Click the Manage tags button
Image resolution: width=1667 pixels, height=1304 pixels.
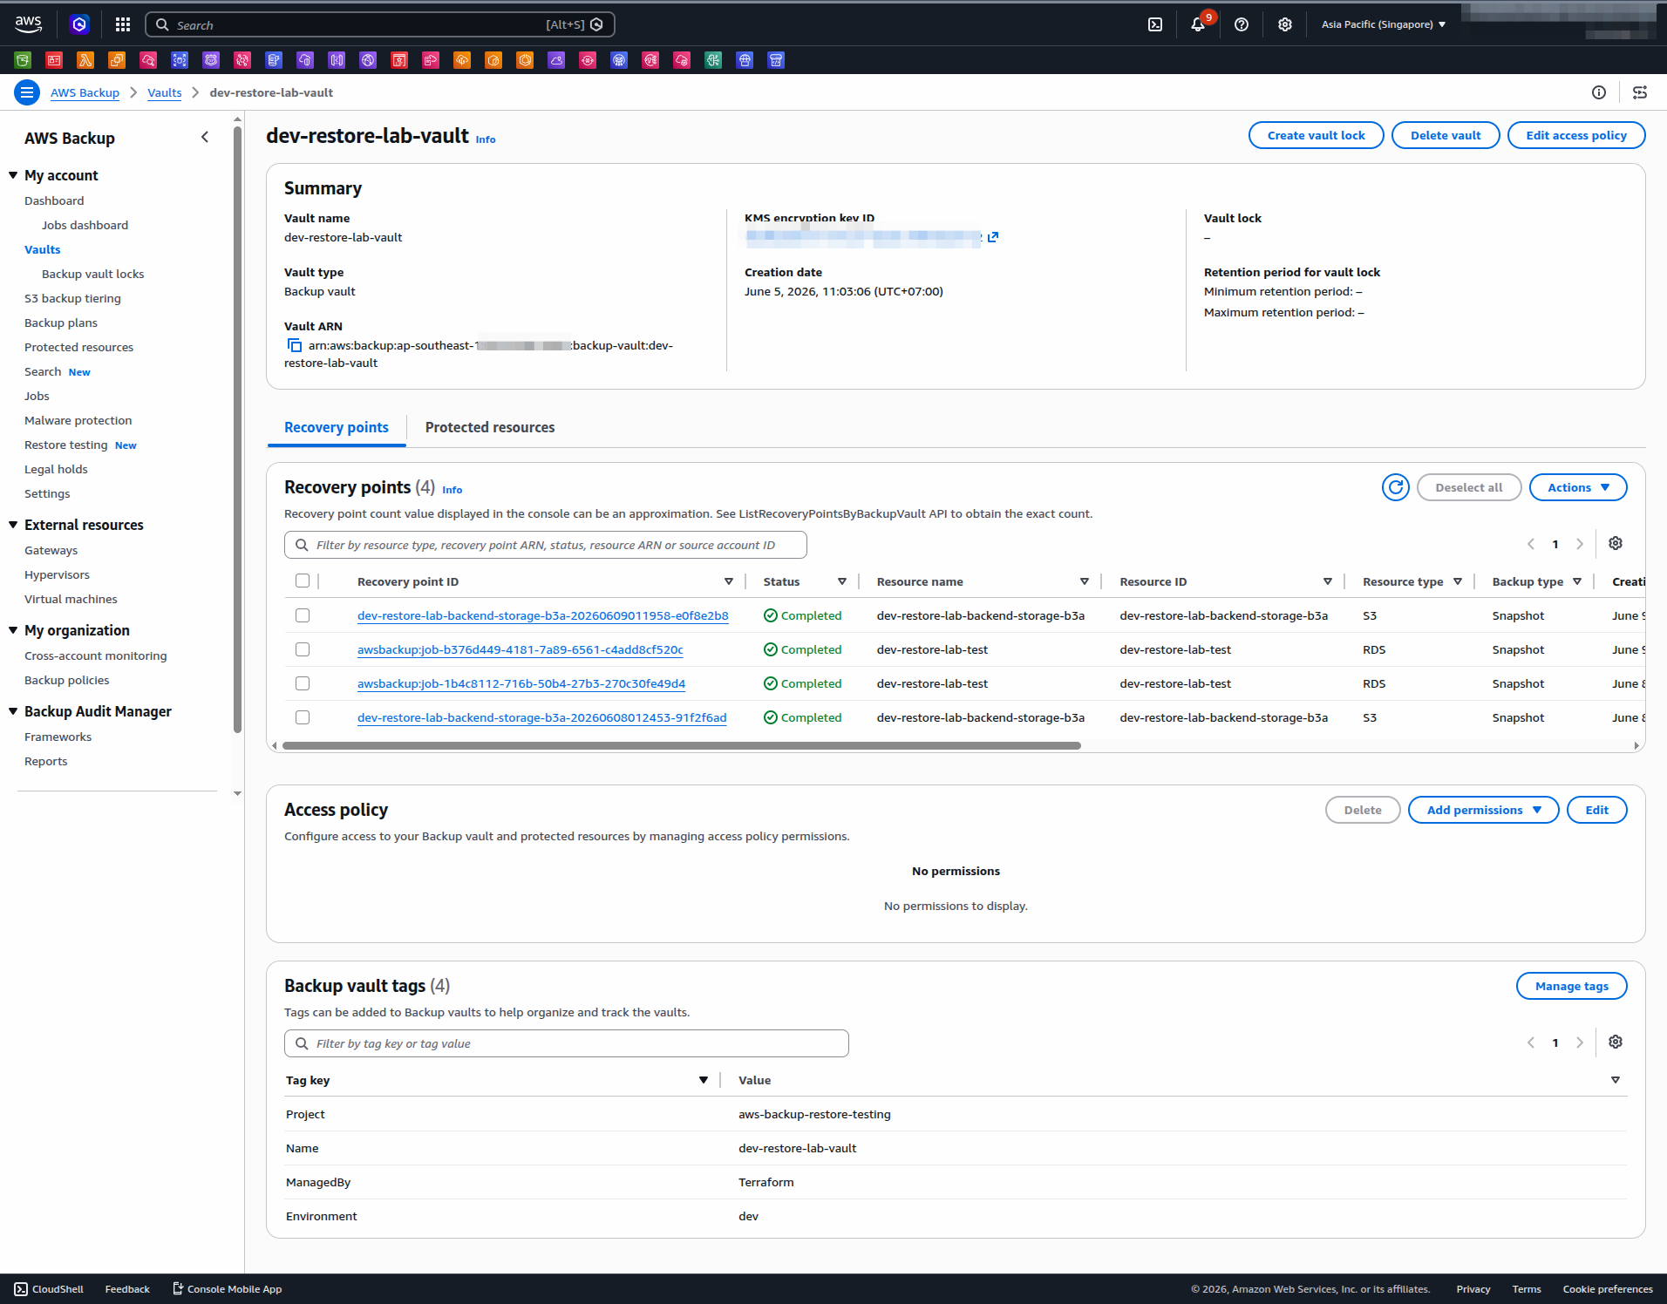point(1571,986)
